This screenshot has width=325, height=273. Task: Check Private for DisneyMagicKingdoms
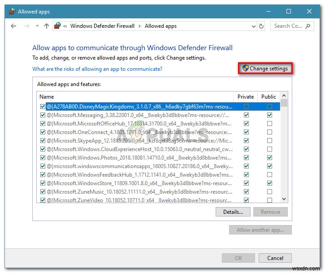(246, 107)
